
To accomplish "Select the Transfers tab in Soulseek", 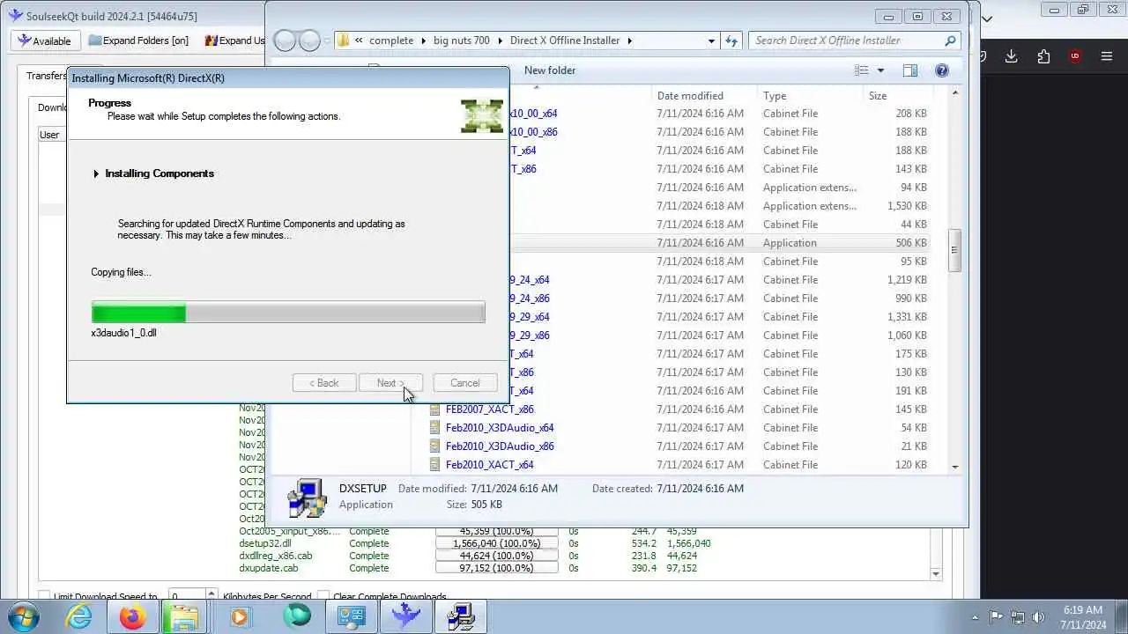I will pos(47,76).
